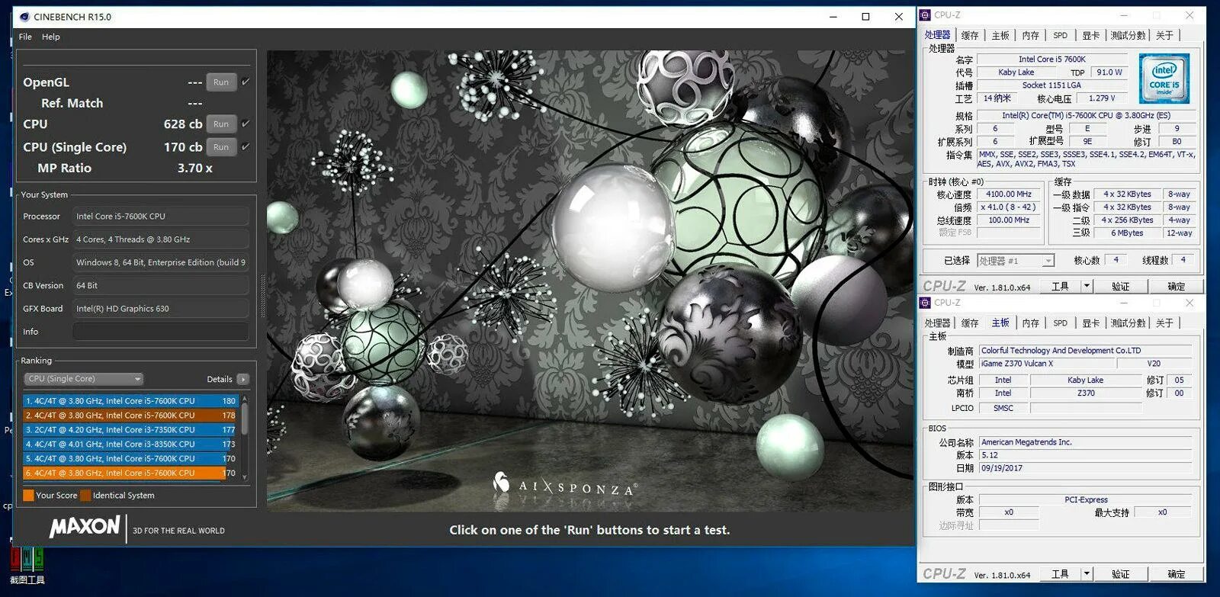
Task: Maximize the Cinebench window
Action: click(x=865, y=17)
